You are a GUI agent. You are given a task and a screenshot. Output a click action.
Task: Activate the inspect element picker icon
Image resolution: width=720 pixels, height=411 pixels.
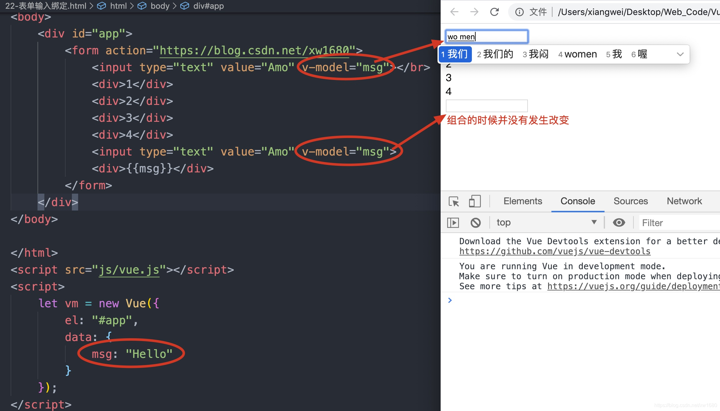tap(453, 201)
